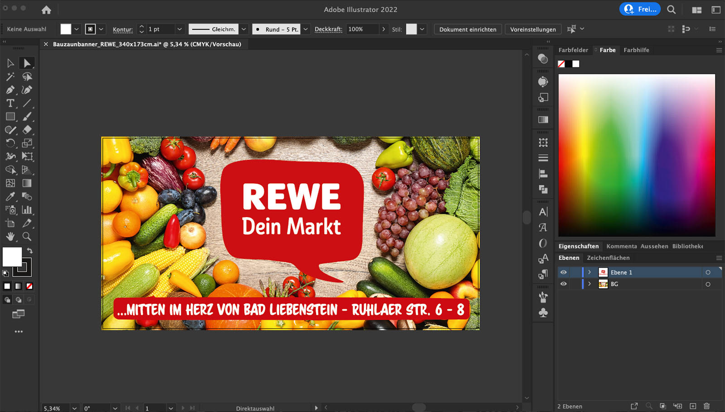This screenshot has width=725, height=412.
Task: Select the Lasso tool
Action: 27,76
